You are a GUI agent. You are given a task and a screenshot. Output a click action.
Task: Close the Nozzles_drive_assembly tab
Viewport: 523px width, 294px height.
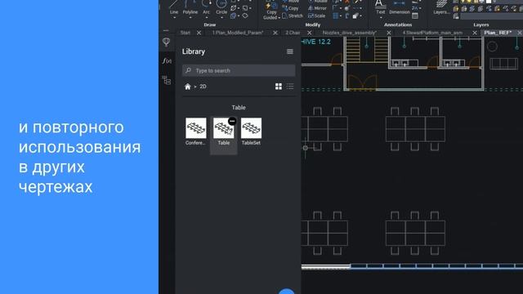tap(389, 33)
